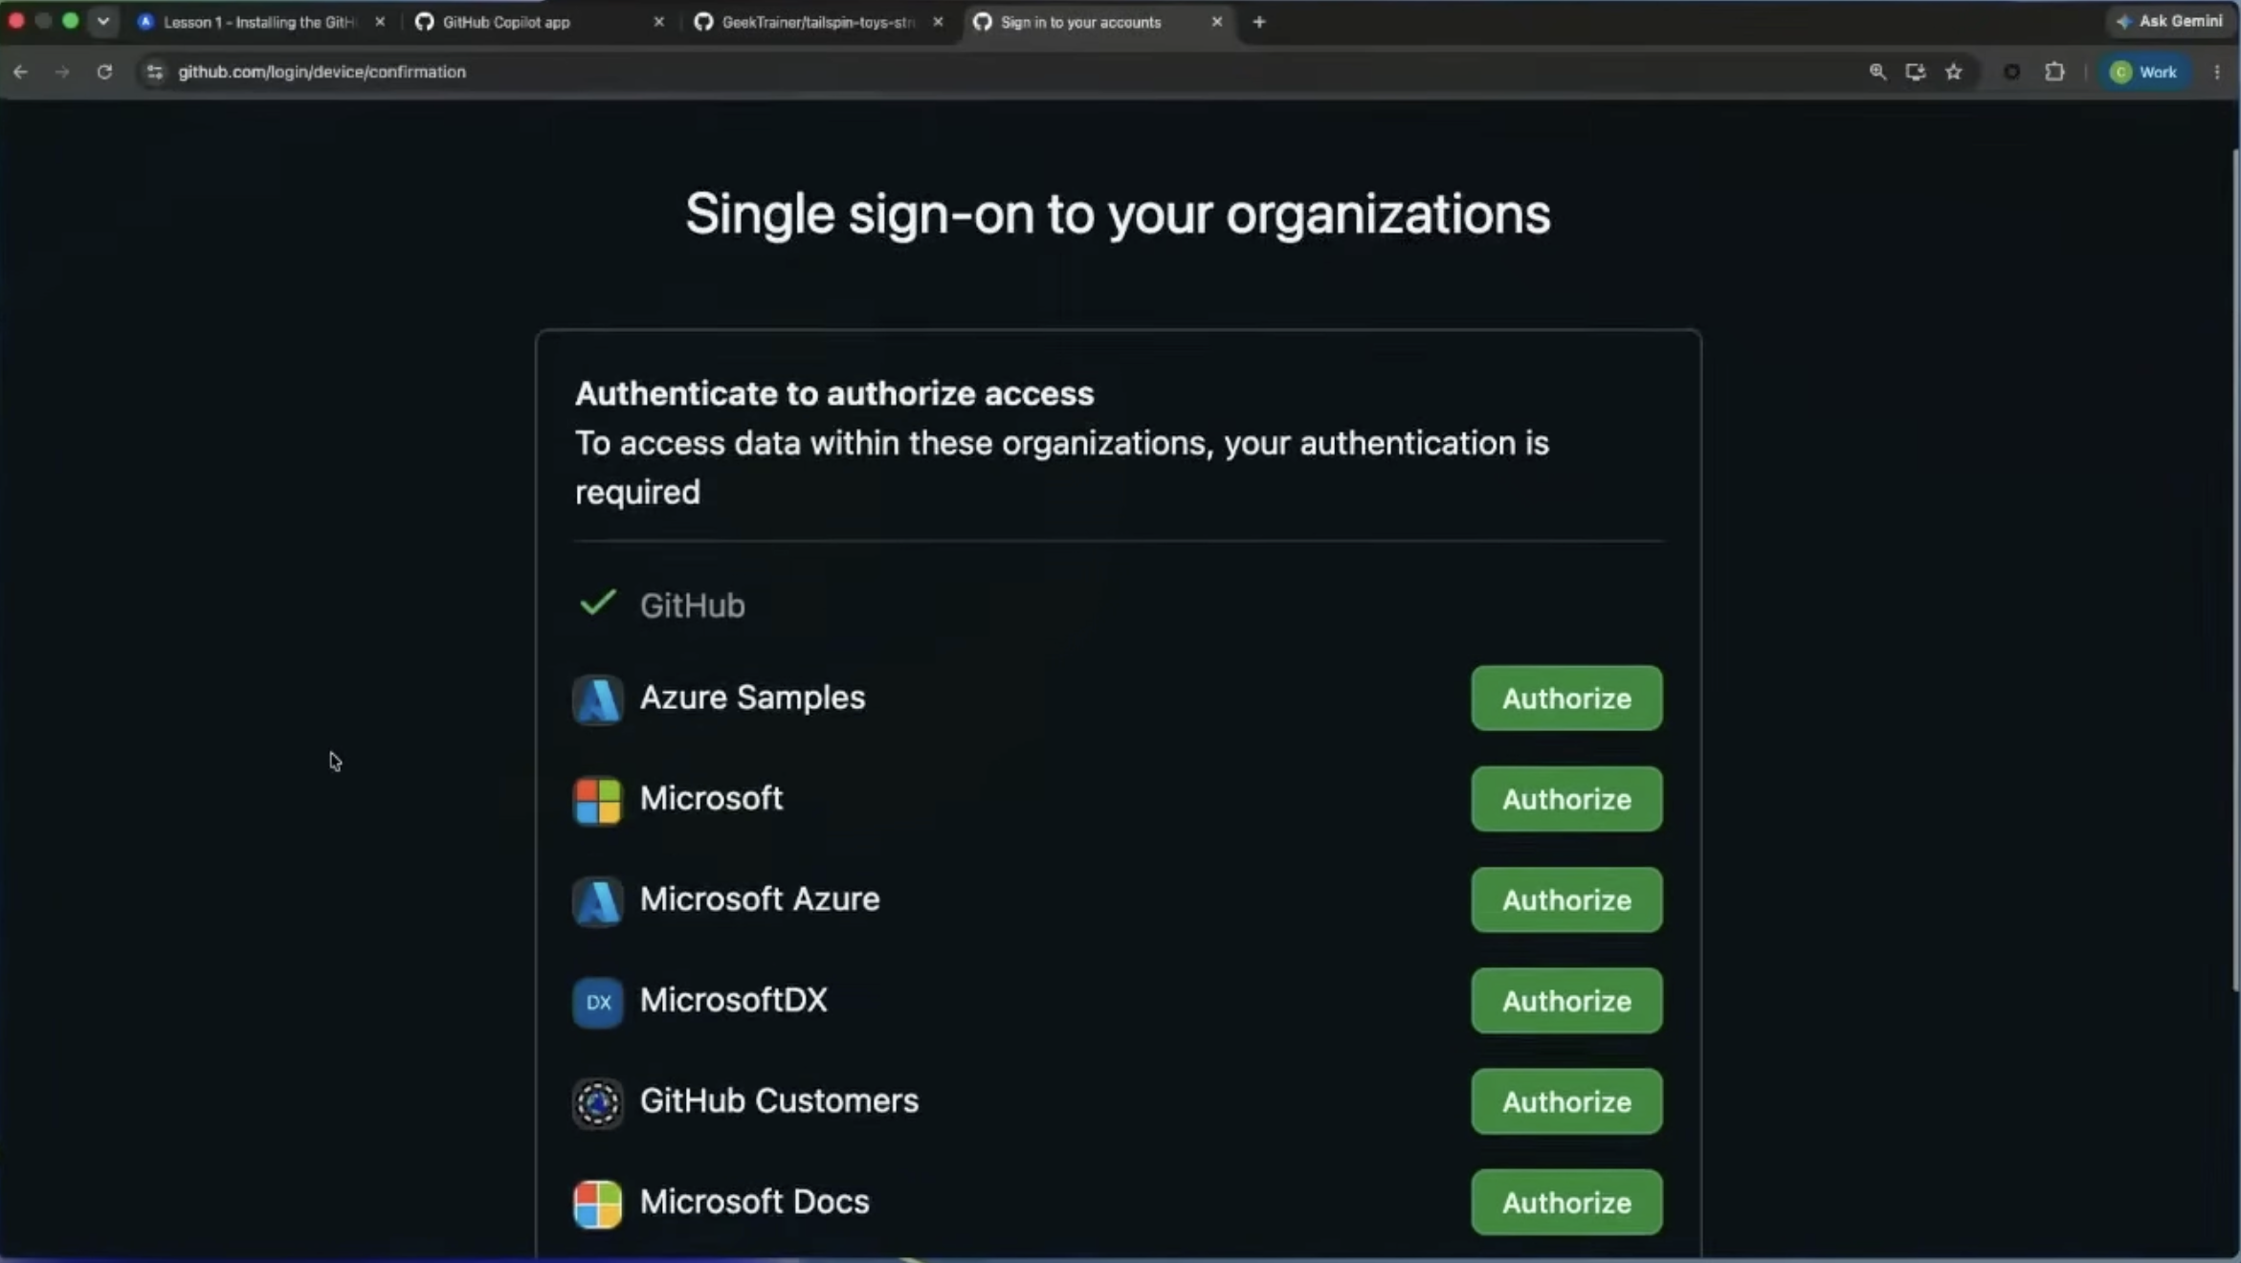This screenshot has width=2241, height=1263.
Task: Go back with the browser back arrow
Action: (x=20, y=72)
